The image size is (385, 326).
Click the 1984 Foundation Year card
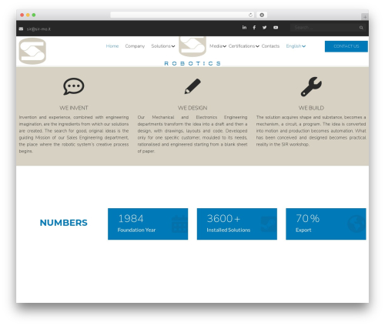(x=148, y=224)
